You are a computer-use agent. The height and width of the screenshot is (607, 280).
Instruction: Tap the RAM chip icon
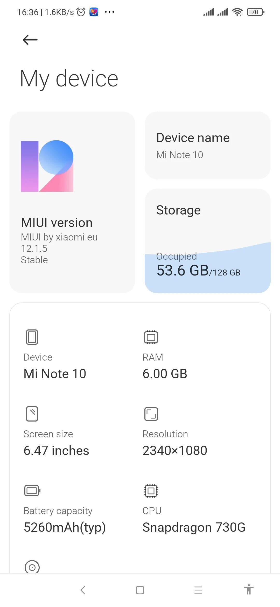pos(151,337)
